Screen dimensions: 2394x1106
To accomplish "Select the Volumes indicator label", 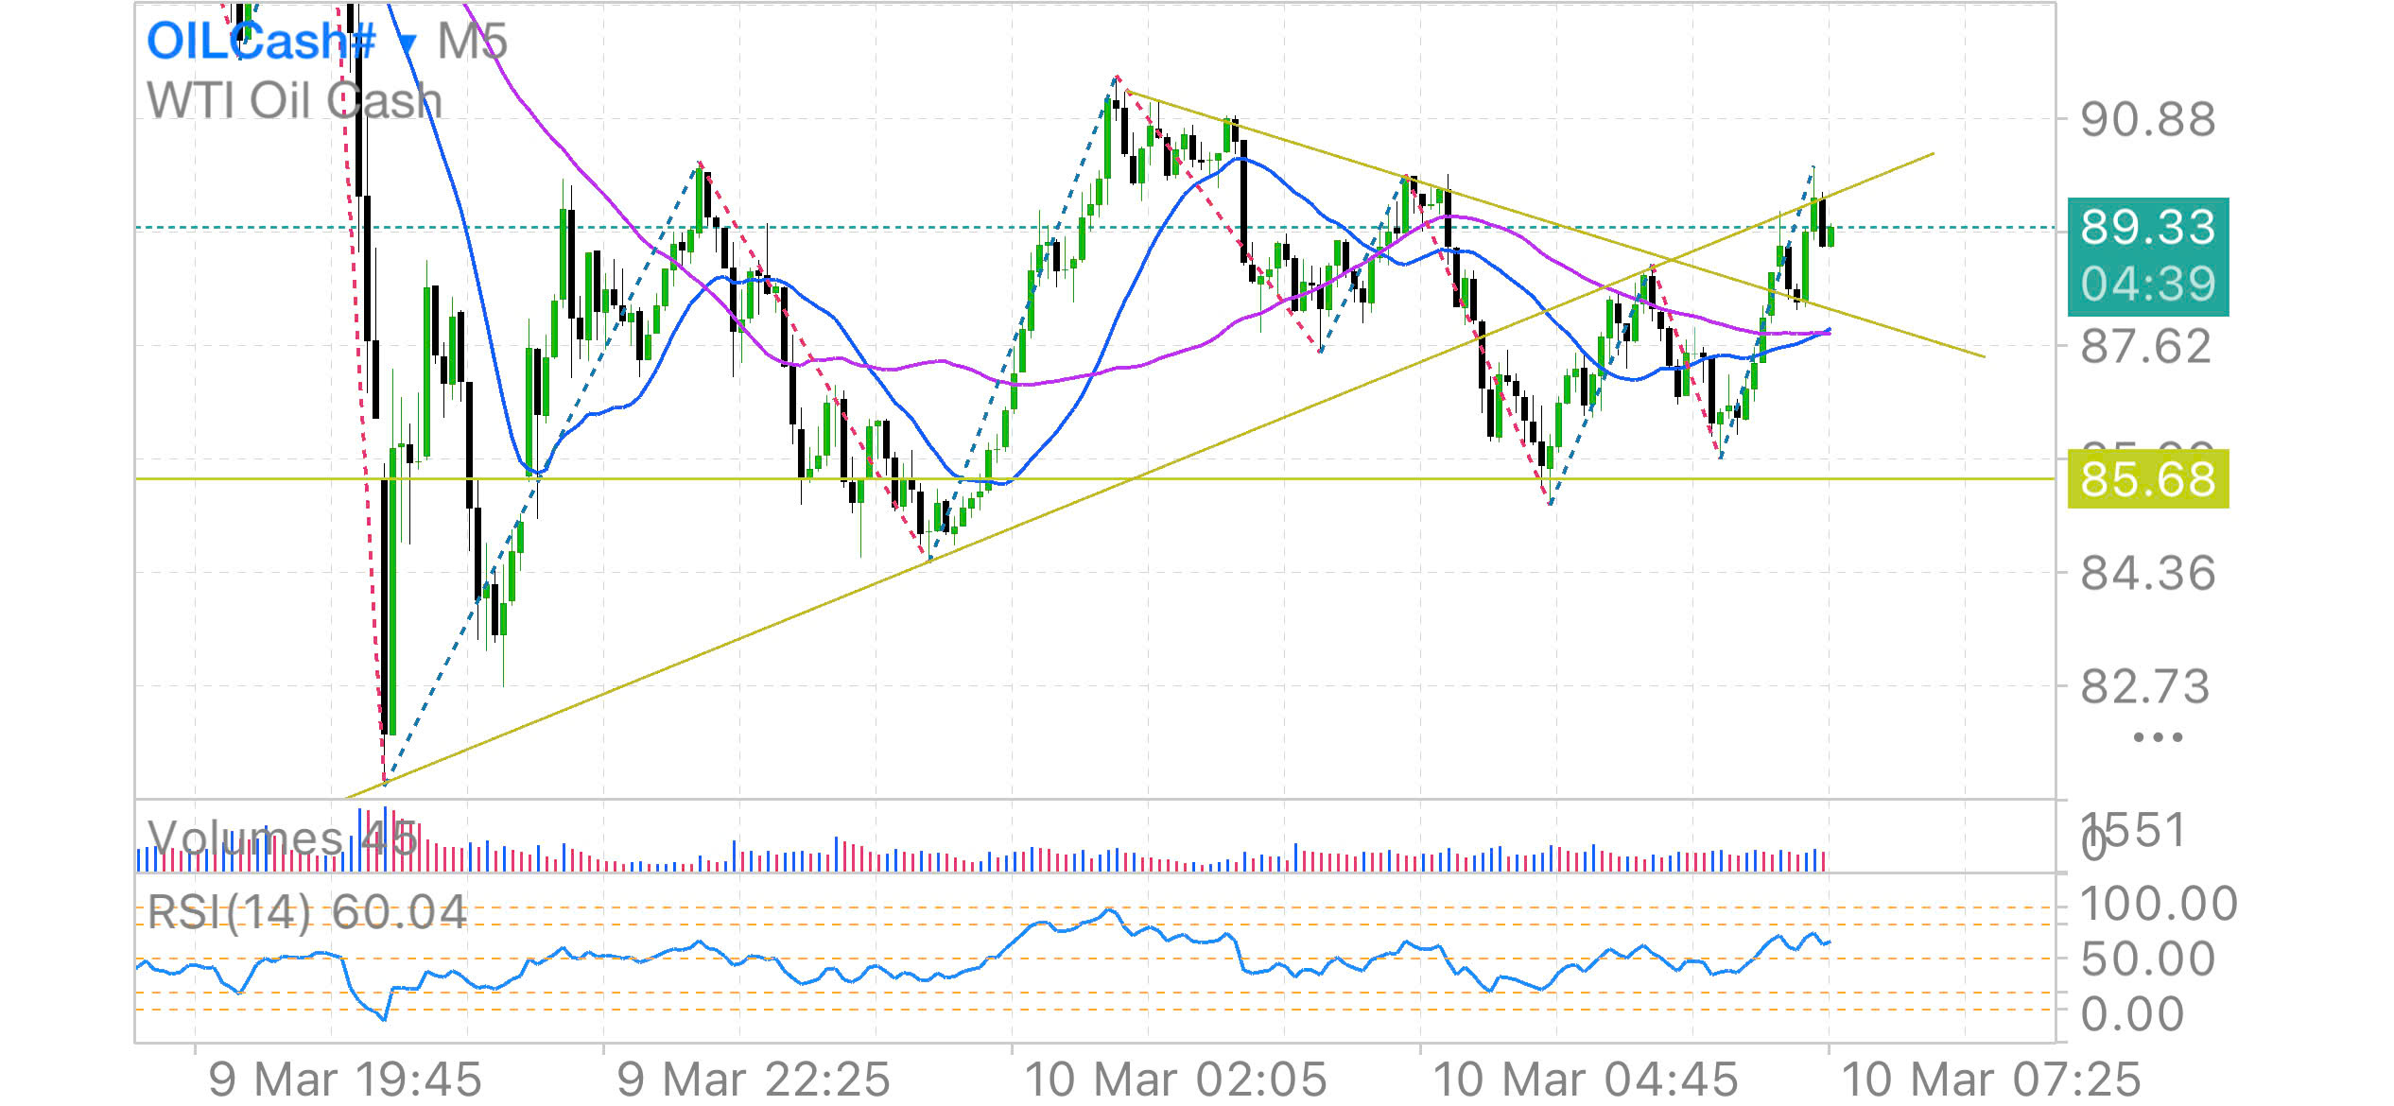I will click(x=244, y=838).
